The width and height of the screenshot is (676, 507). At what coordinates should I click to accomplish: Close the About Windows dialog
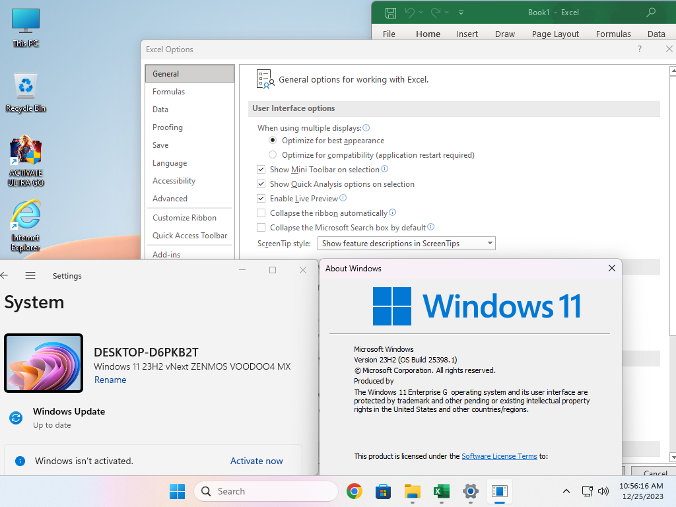tap(611, 268)
